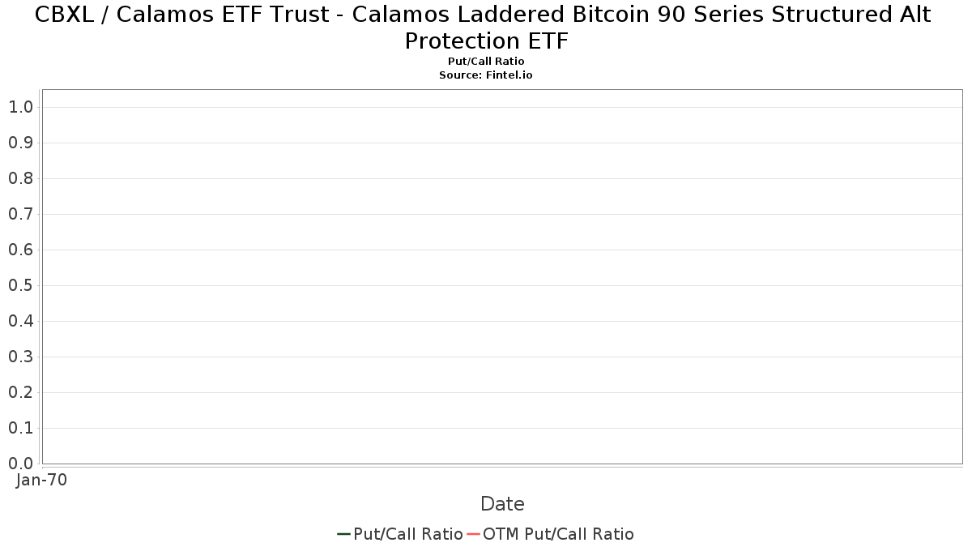The height and width of the screenshot is (547, 972).
Task: Click the center of the empty plot area
Action: click(502, 276)
